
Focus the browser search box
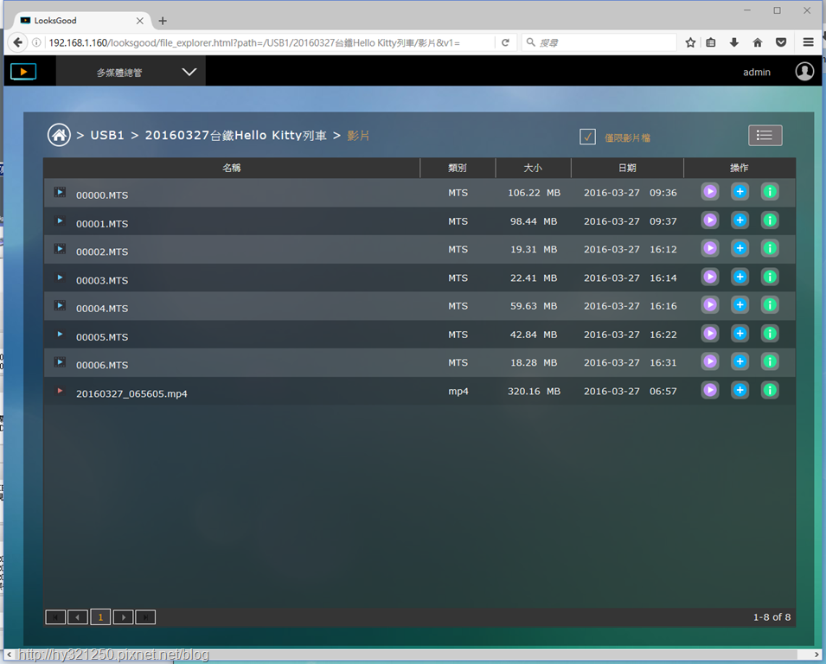click(599, 42)
